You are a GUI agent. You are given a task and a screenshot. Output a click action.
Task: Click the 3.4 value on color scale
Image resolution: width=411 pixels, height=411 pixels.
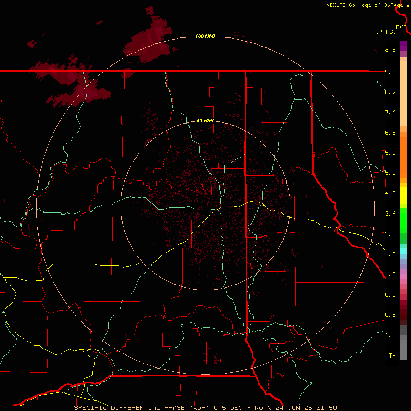point(390,214)
